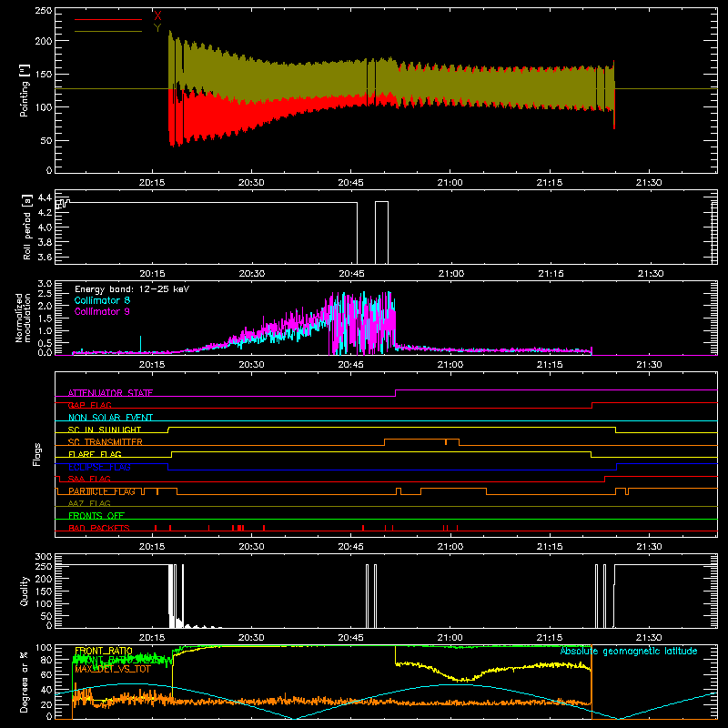Screen dimensions: 728x728
Task: Click the 21:30 time label under modulation plot
Action: pyautogui.click(x=649, y=365)
